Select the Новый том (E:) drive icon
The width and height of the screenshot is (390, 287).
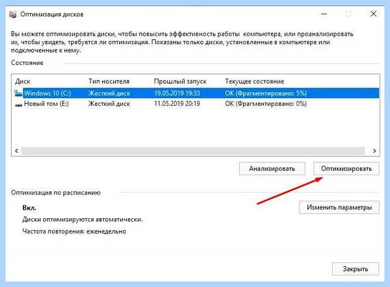pos(18,105)
